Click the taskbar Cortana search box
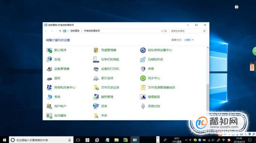 41,140
